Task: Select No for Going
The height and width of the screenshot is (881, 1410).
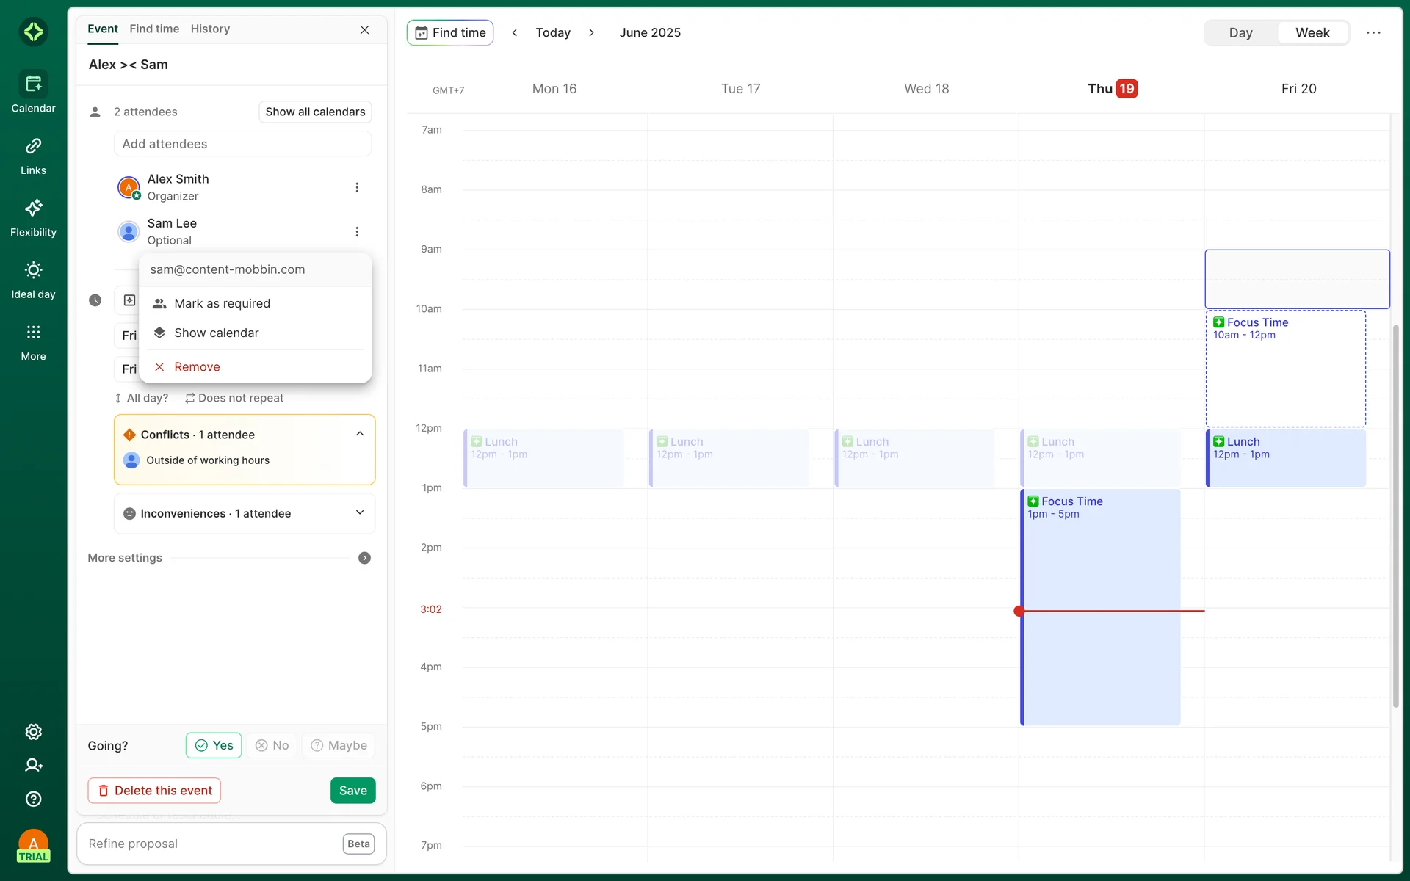Action: pos(272,745)
